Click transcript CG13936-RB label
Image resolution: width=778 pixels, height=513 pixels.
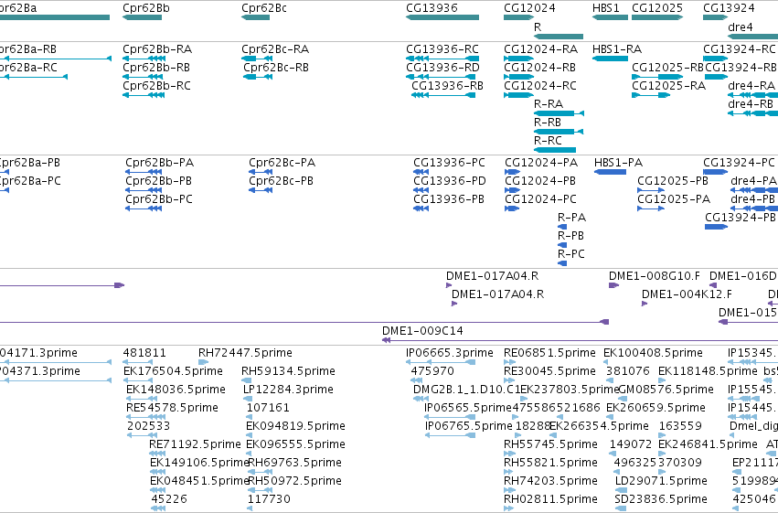pos(448,86)
